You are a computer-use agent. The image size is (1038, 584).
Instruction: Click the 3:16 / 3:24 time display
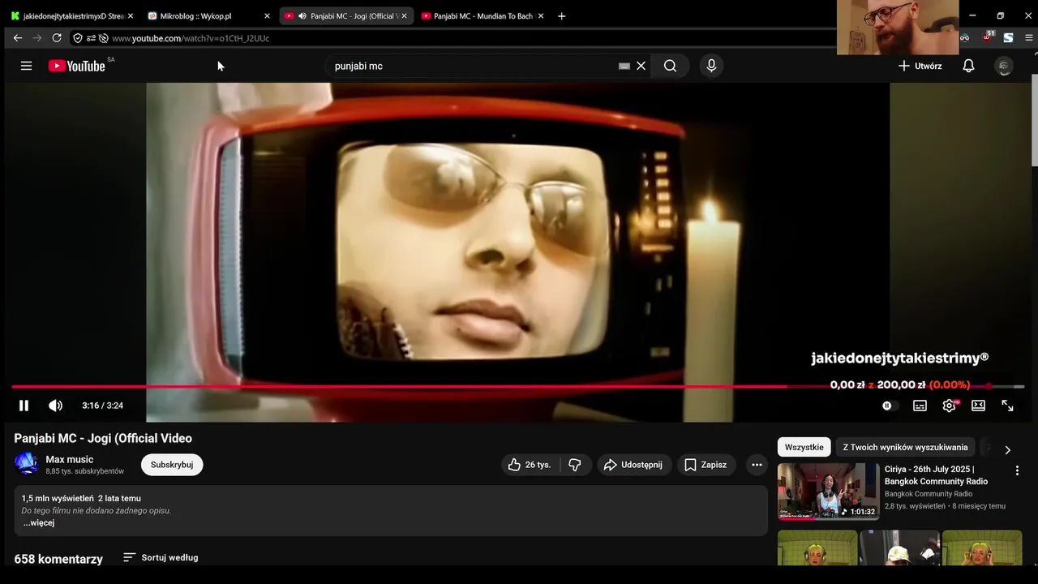coord(102,406)
